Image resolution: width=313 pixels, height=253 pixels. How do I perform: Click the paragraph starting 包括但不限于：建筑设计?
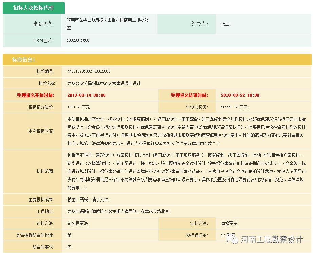(186, 171)
